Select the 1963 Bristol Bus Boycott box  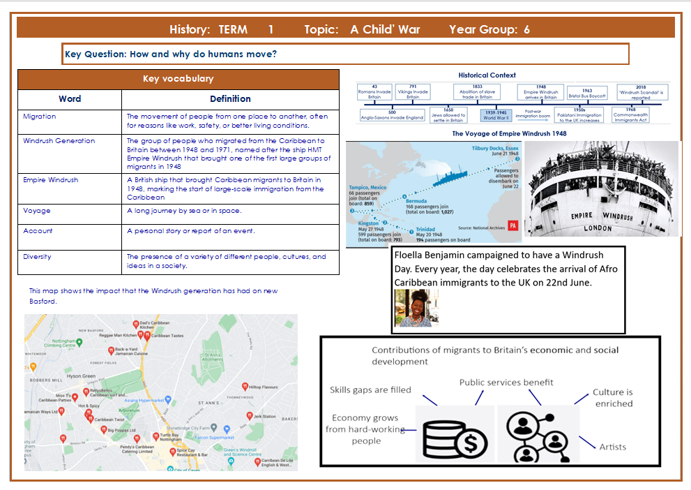[x=587, y=93]
